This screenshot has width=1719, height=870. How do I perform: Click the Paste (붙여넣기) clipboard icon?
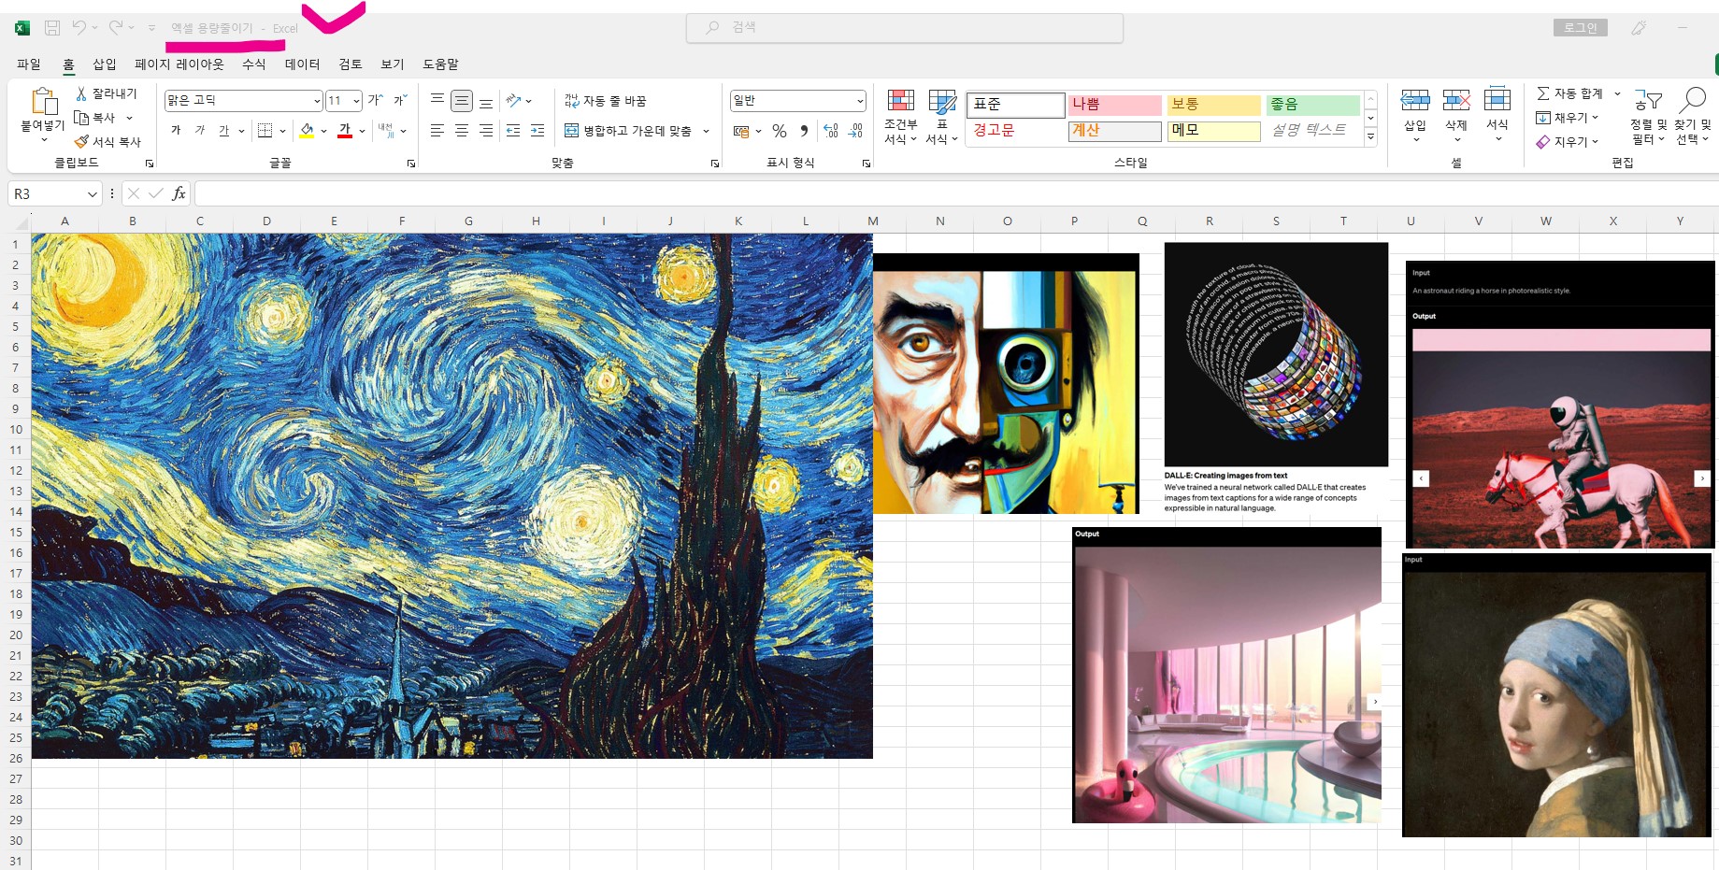43,100
